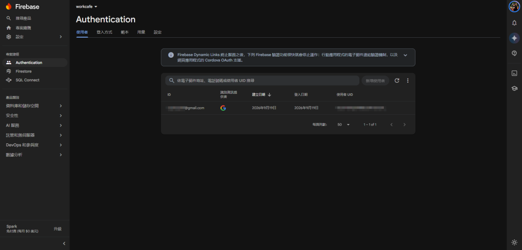Open the notifications bell
Screen dimensions: 522x250
coord(514,22)
